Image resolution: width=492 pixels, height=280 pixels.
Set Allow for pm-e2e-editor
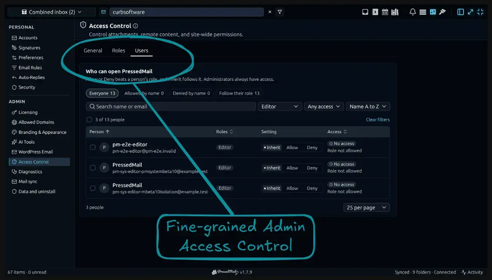(292, 148)
